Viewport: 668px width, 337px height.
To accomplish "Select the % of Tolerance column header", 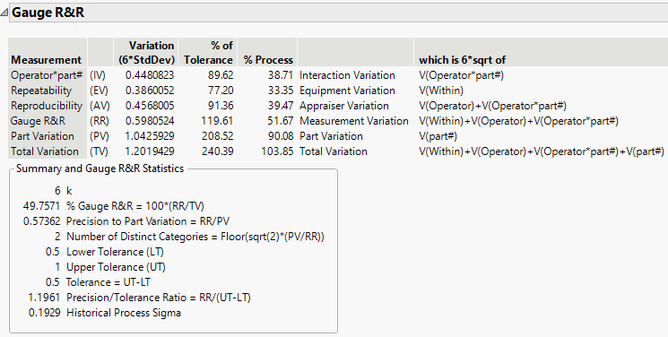I will pos(208,52).
